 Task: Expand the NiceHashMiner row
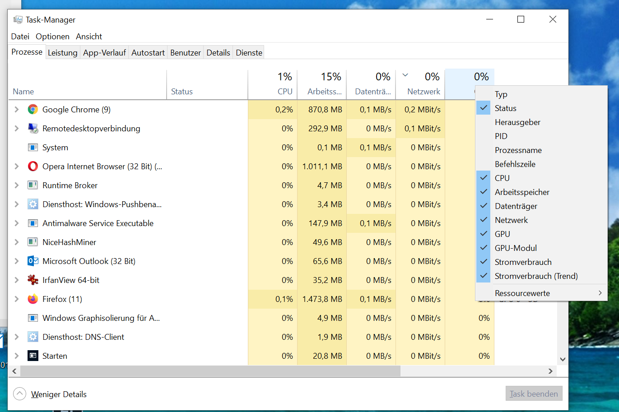17,242
